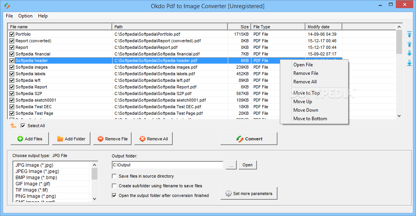Click the Remove File button below list
Image resolution: width=416 pixels, height=216 pixels.
point(112,138)
